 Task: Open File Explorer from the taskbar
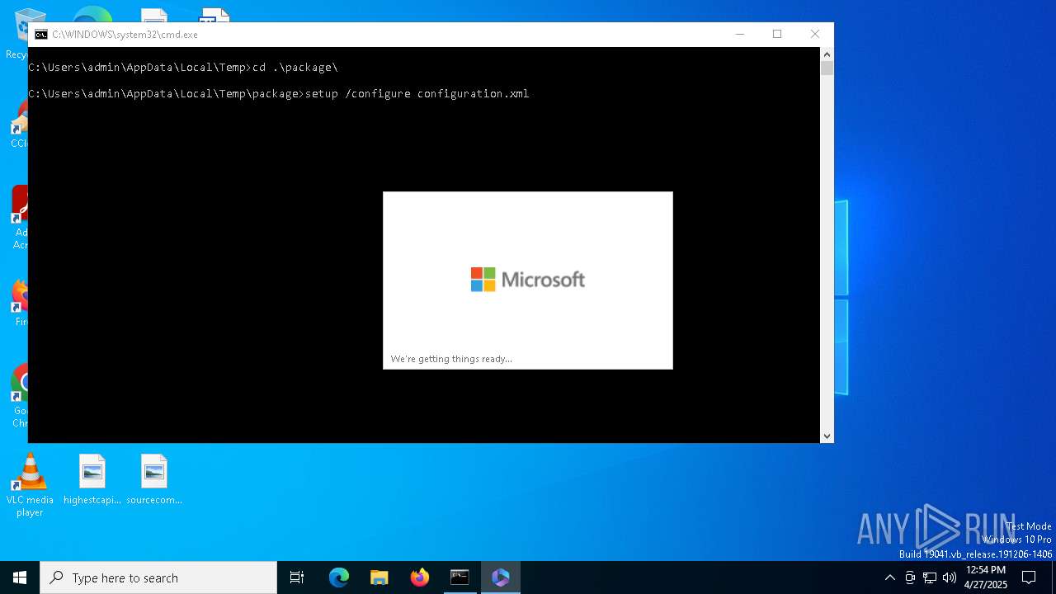click(379, 577)
